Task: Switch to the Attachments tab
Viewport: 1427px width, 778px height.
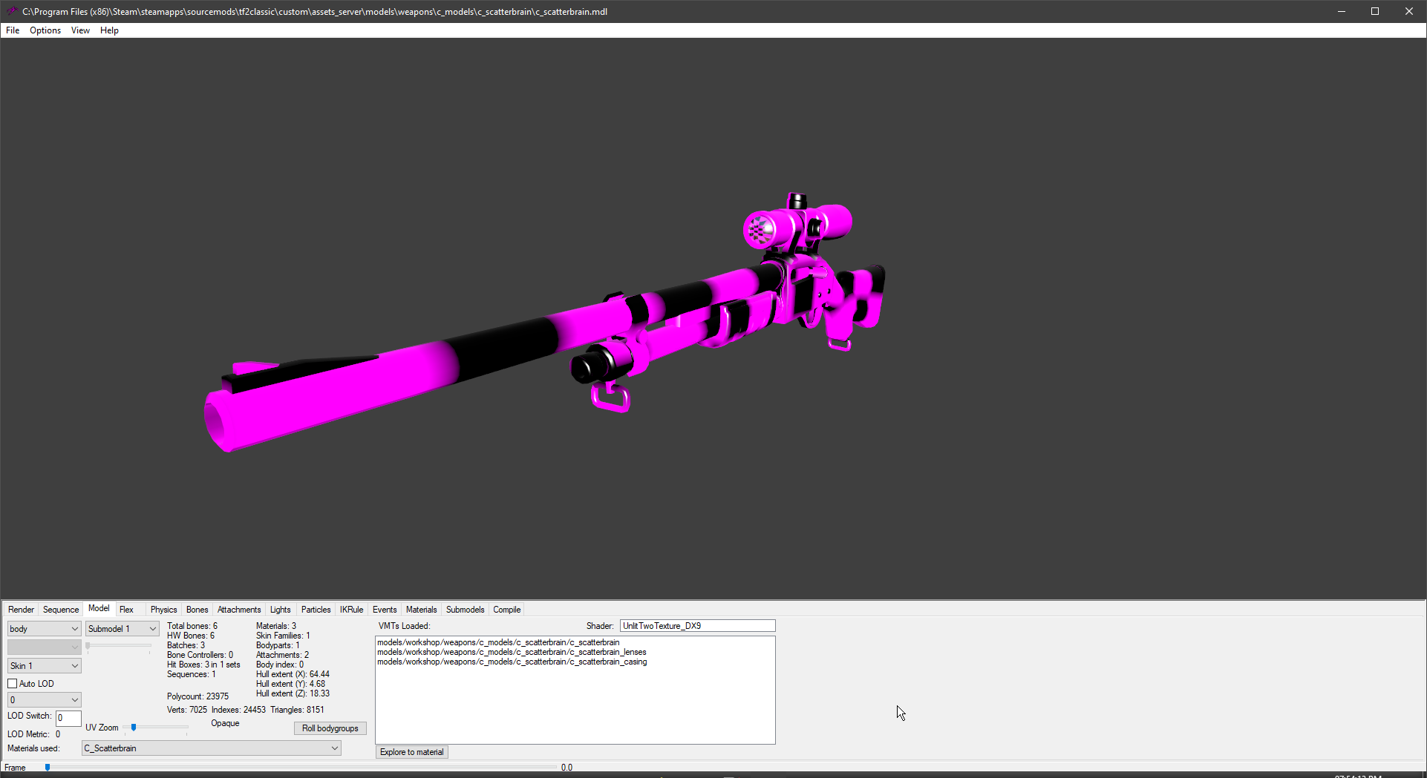Action: click(x=239, y=610)
